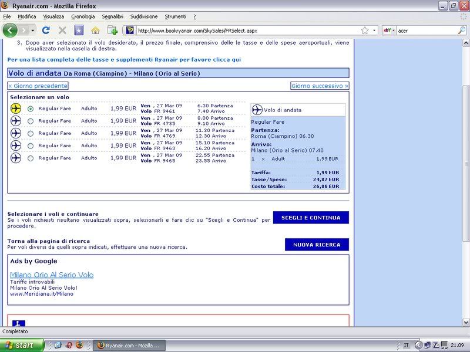Click the Tasse/Spese 24,87 EUR value
Viewport: 470px width, 352px height.
click(326, 180)
